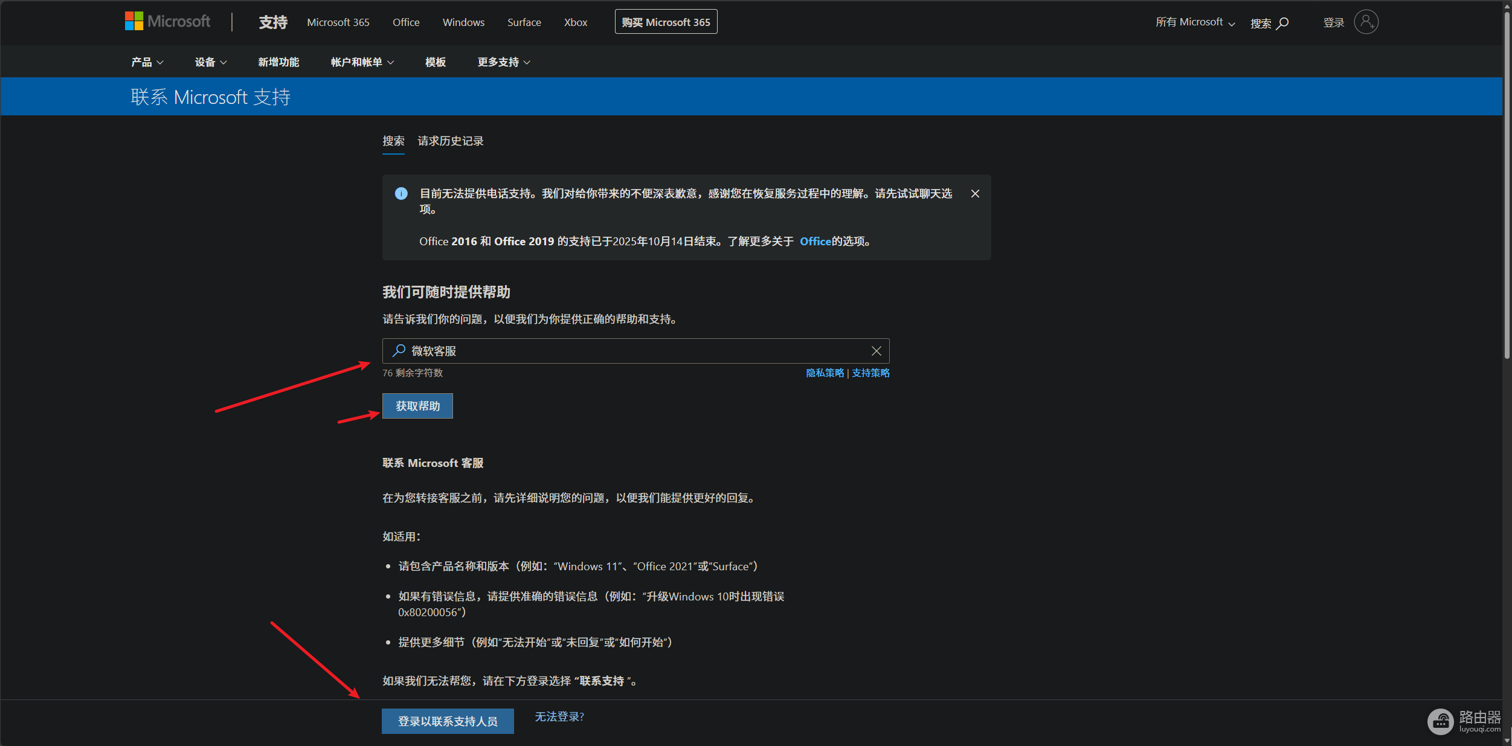The image size is (1512, 746).
Task: Click the 支持 header link
Action: 273,22
